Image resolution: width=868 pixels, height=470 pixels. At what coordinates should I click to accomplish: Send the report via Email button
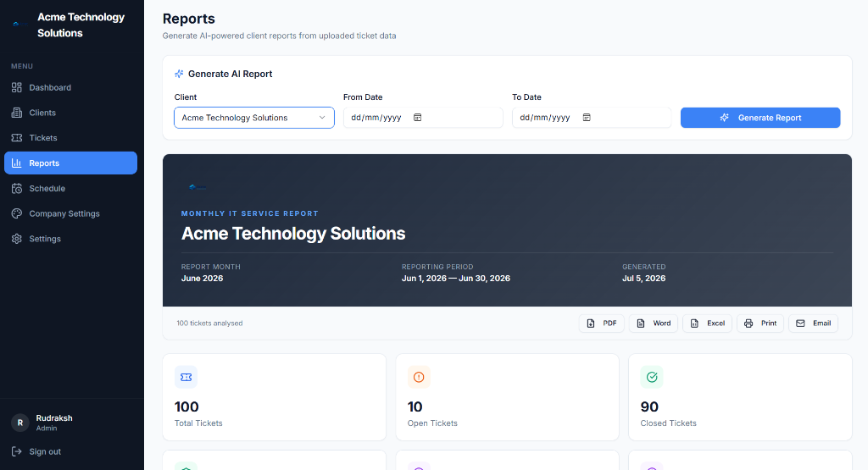[814, 323]
